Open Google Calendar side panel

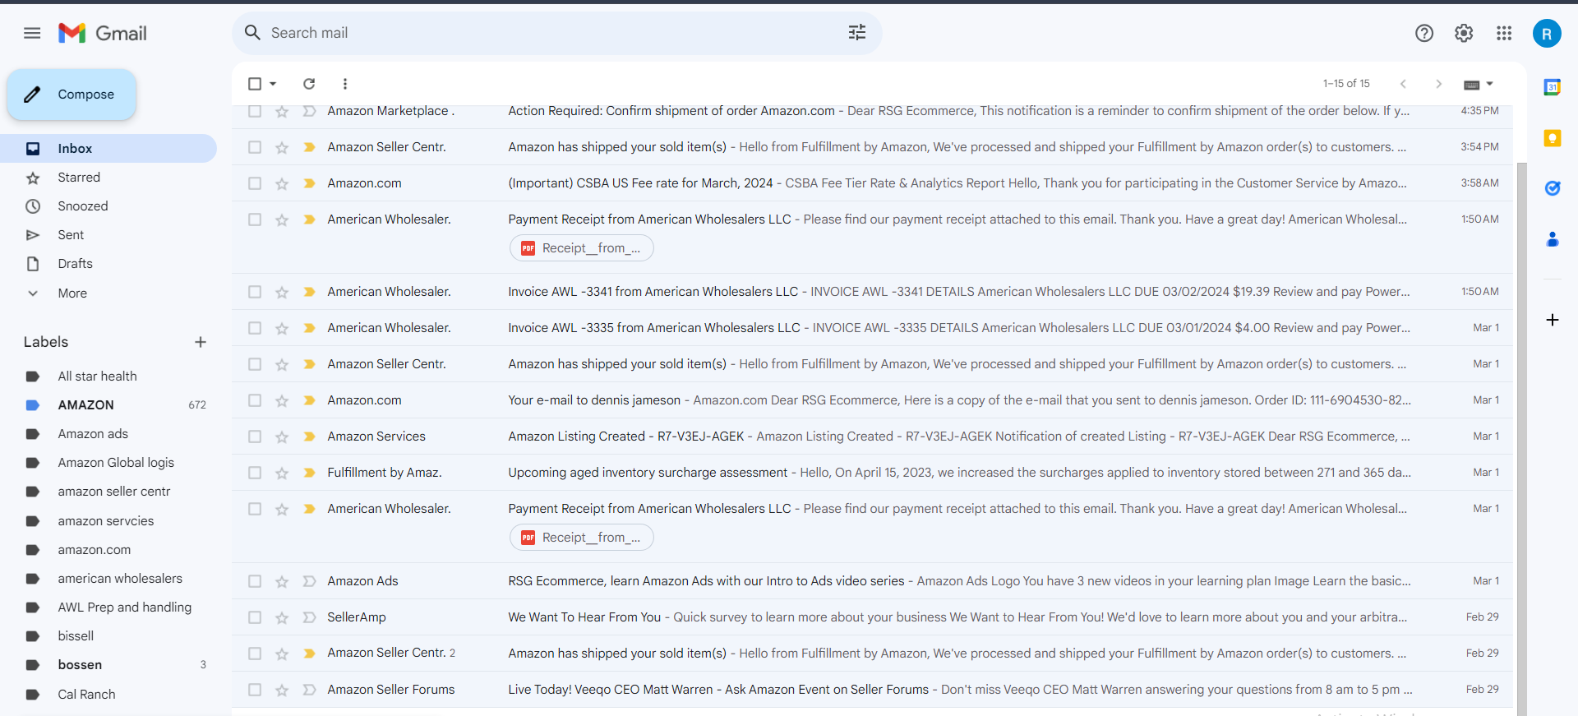pyautogui.click(x=1552, y=87)
